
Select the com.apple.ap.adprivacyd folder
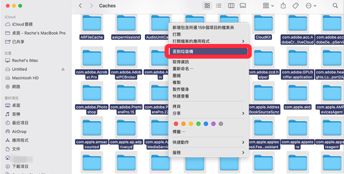(126, 133)
